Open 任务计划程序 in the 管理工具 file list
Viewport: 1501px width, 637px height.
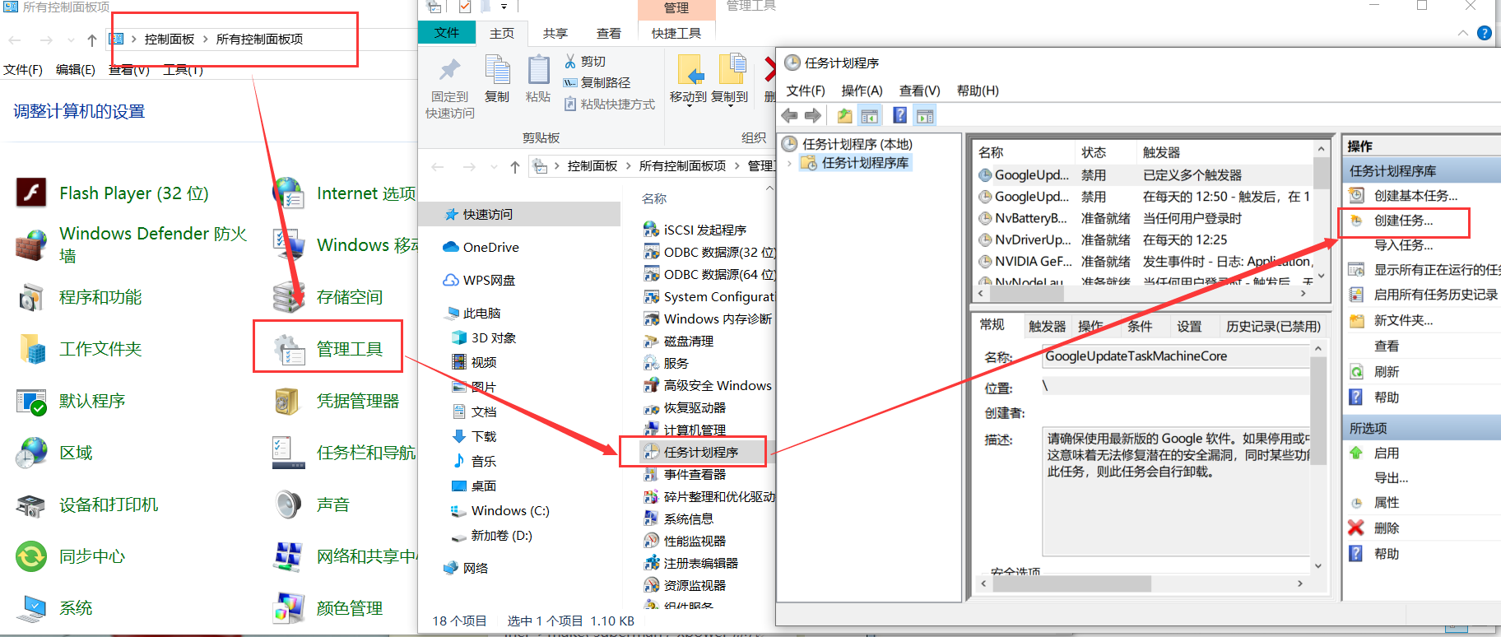click(x=691, y=452)
